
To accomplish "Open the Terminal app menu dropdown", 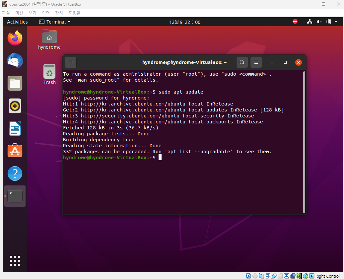I will 55,22.
